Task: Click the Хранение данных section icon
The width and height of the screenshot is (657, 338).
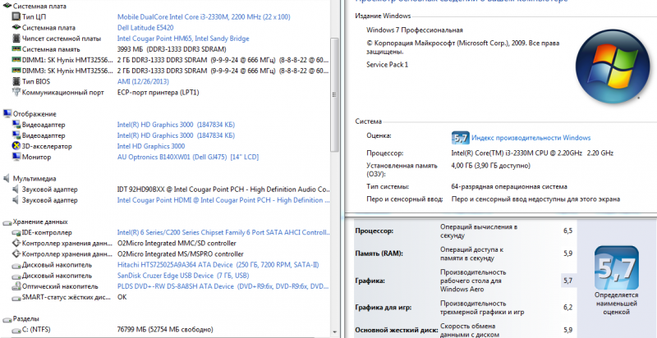Action: click(8, 222)
